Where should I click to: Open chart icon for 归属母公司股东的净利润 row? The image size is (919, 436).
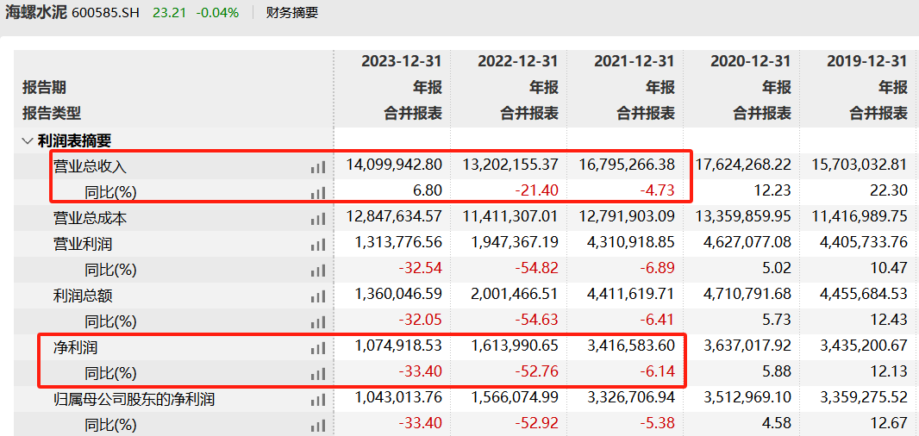[x=317, y=401]
